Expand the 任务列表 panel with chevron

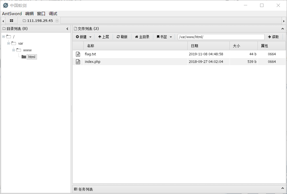pos(283,188)
